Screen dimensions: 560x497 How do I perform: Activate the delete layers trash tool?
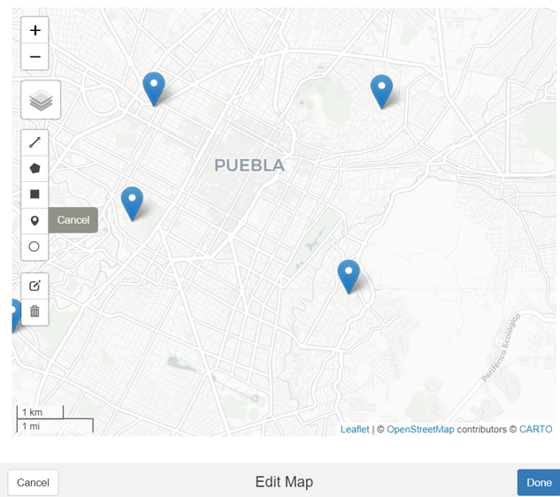point(35,311)
